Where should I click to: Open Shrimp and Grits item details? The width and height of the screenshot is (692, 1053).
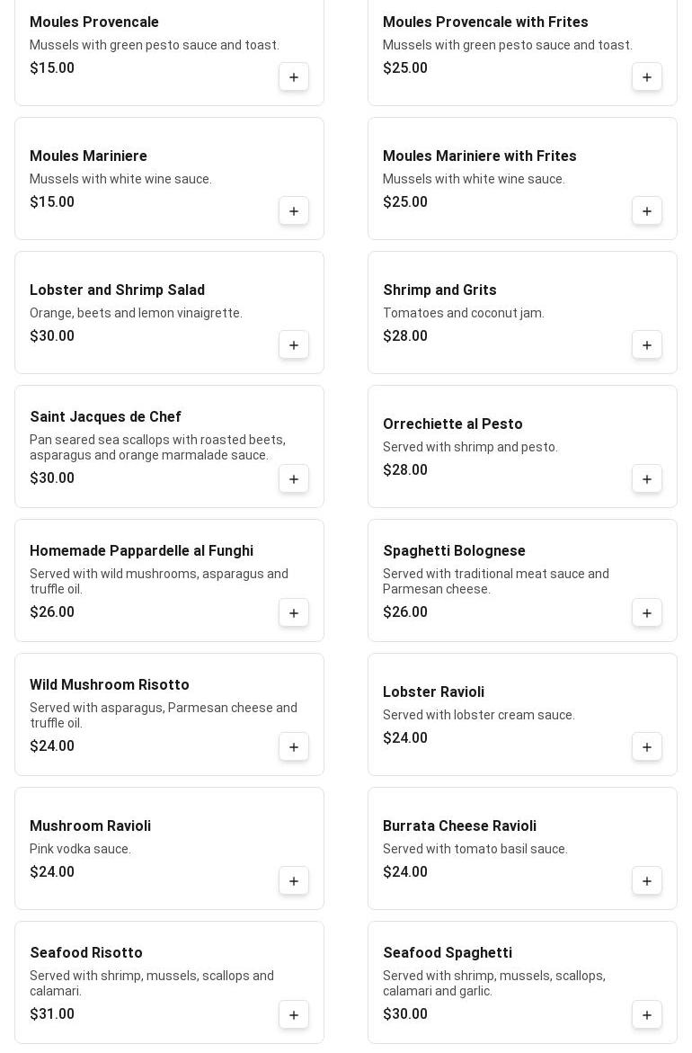439,290
